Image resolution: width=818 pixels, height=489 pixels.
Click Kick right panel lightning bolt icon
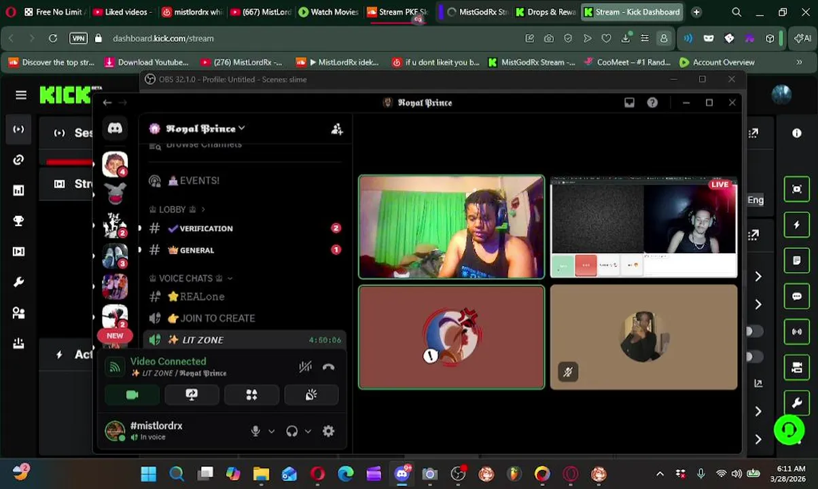click(x=797, y=225)
